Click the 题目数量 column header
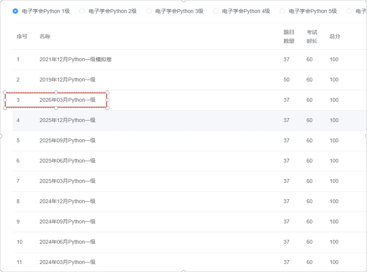Image resolution: width=367 pixels, height=272 pixels. click(x=289, y=37)
